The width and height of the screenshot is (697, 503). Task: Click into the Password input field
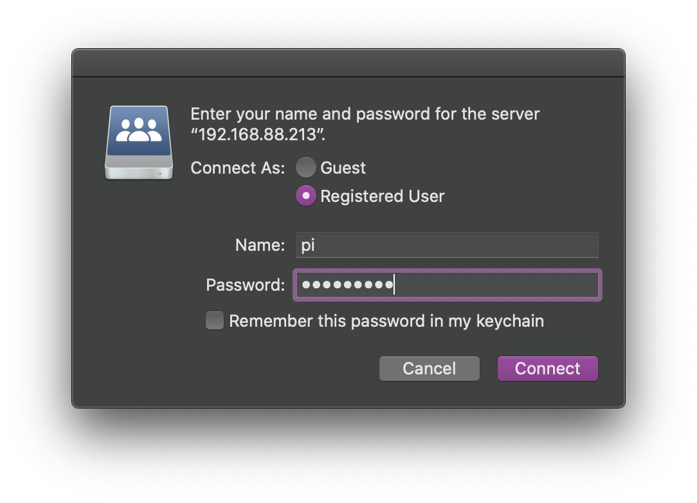pyautogui.click(x=447, y=285)
